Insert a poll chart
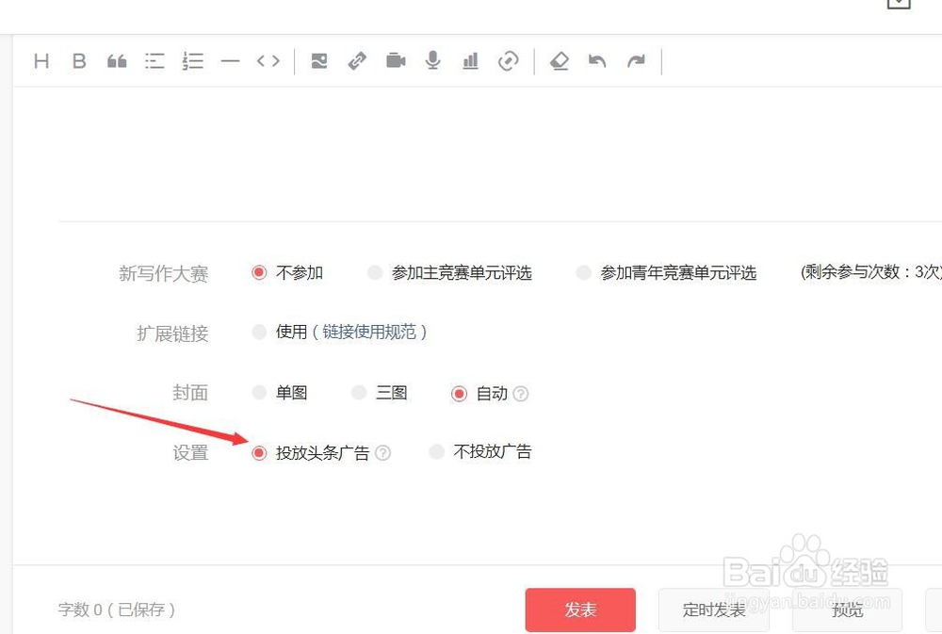Screen dimensions: 942x634 tap(470, 60)
